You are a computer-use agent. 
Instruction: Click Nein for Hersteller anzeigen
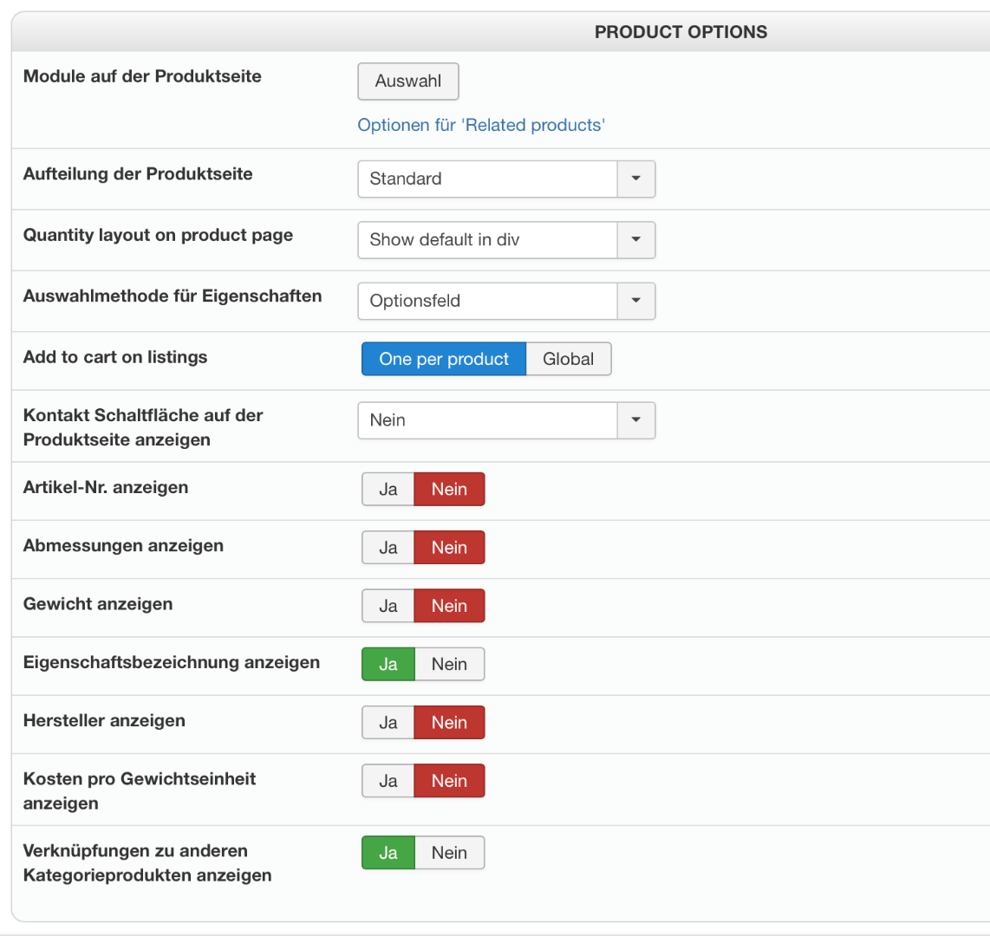[x=449, y=723]
